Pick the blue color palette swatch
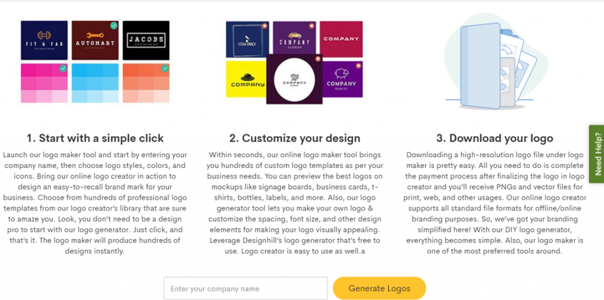This screenshot has width=604, height=300. (95, 83)
